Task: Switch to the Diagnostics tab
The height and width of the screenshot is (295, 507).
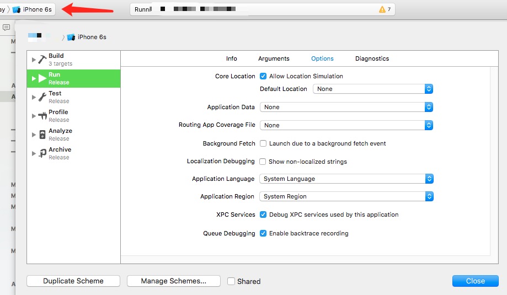Action: (372, 58)
